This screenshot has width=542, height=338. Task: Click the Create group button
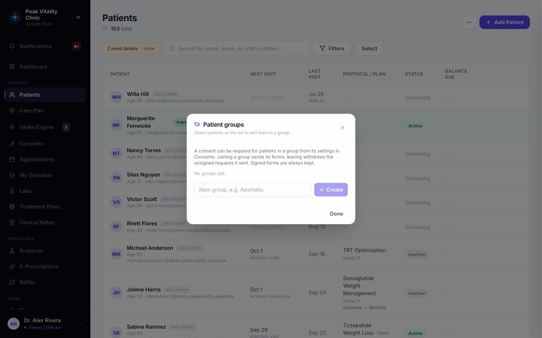coord(331,190)
